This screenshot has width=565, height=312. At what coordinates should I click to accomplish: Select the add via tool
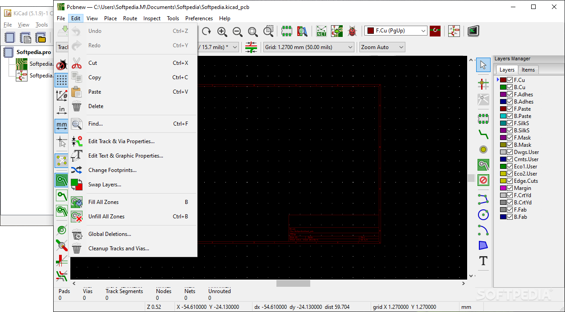483,149
